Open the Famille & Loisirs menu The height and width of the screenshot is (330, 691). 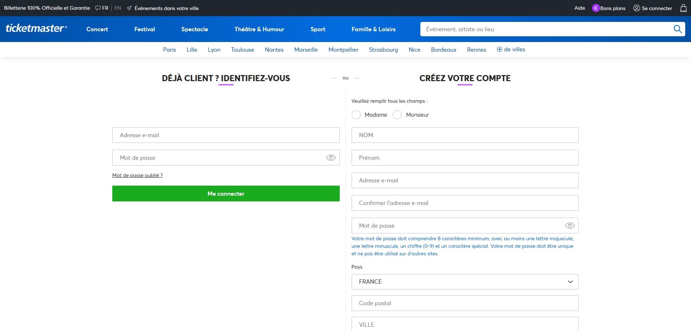374,29
